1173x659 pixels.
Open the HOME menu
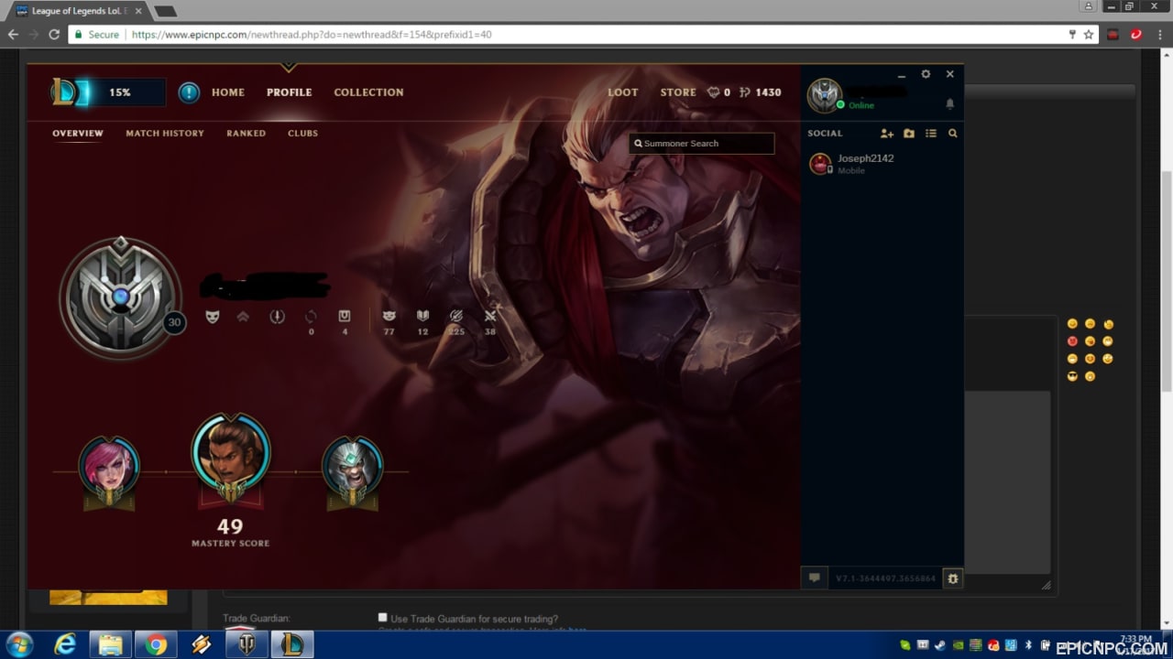[228, 92]
